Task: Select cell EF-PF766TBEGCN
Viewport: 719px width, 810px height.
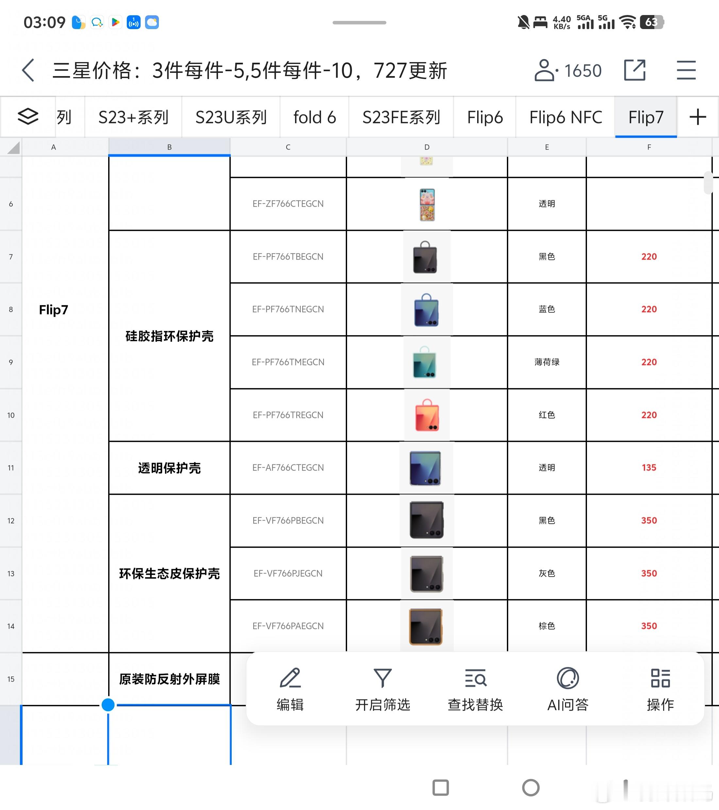Action: (288, 256)
